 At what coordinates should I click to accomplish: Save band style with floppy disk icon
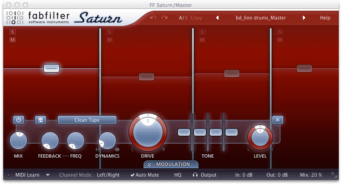[x=41, y=120]
